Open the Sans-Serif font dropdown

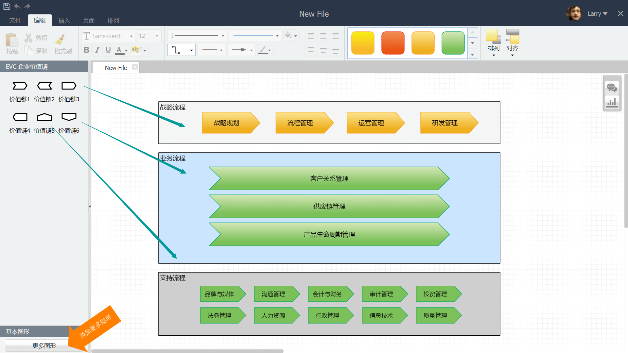pyautogui.click(x=109, y=36)
